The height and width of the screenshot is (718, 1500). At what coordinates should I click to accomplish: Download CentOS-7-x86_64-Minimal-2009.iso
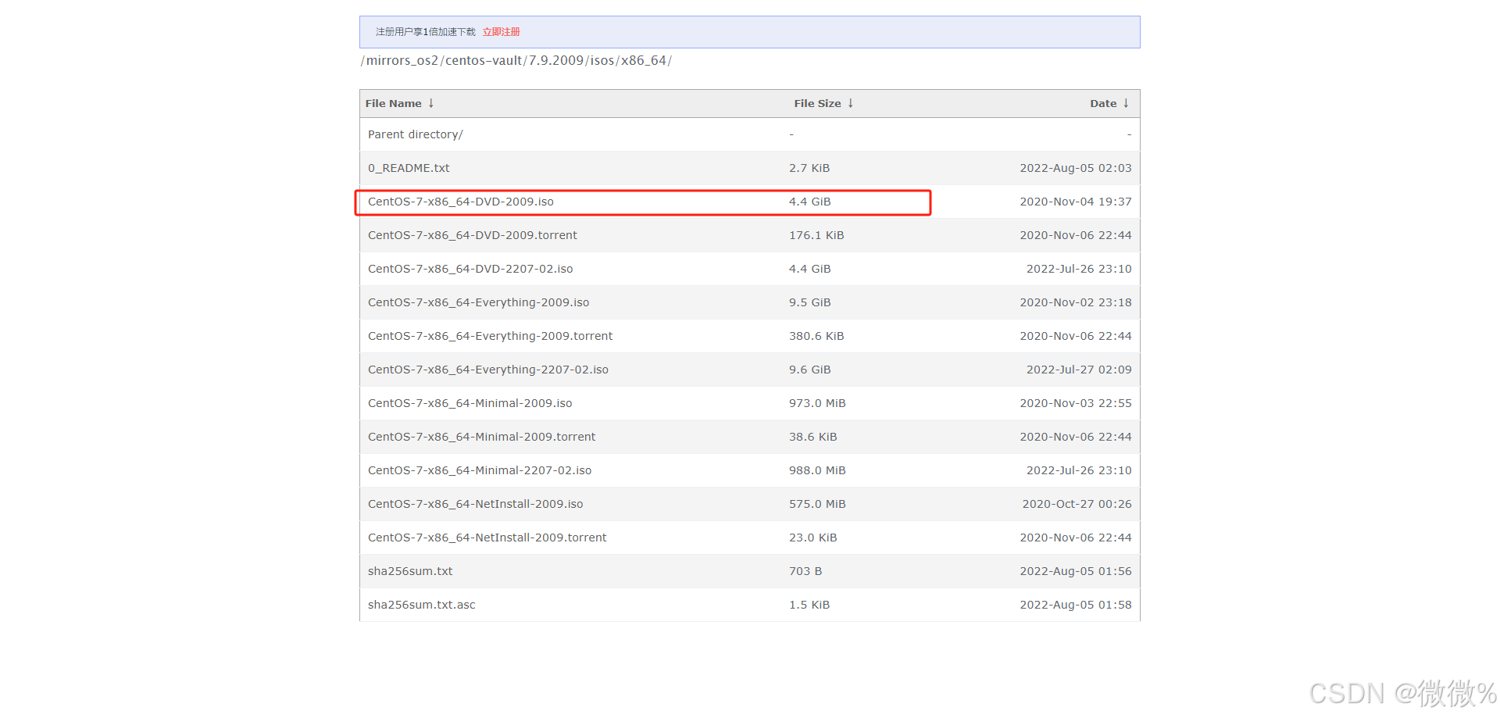coord(470,403)
